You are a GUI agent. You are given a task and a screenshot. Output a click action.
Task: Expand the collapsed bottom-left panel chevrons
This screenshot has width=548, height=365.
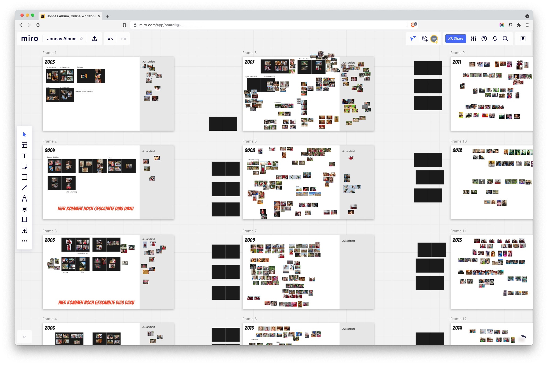24,337
